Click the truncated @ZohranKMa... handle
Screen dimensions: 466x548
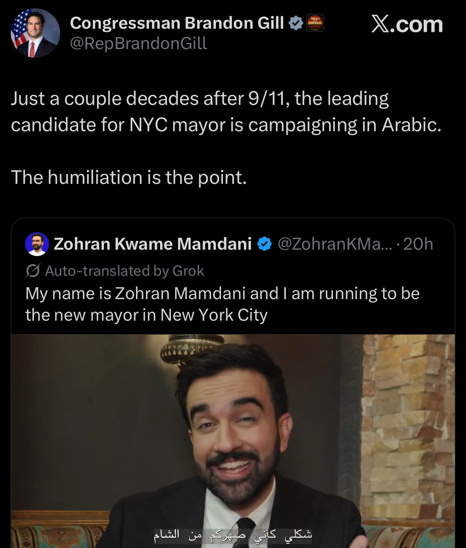click(335, 244)
